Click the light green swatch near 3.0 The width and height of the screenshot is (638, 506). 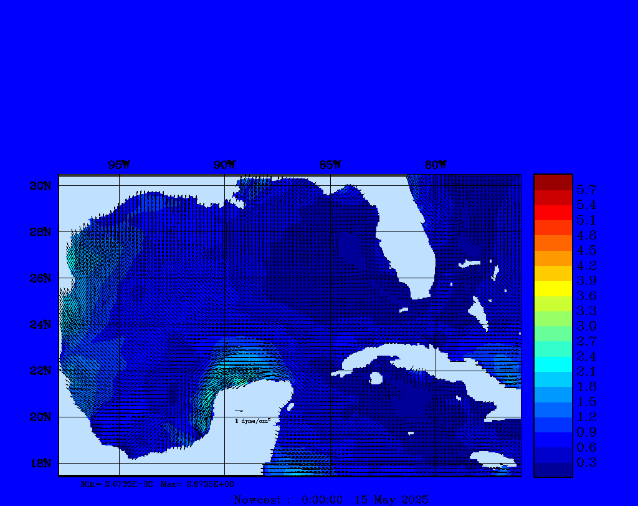point(553,319)
